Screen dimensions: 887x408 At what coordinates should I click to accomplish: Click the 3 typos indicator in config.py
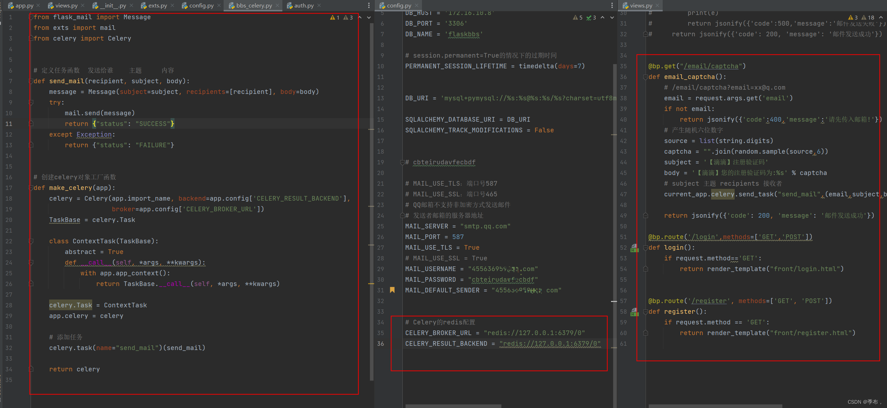(591, 17)
